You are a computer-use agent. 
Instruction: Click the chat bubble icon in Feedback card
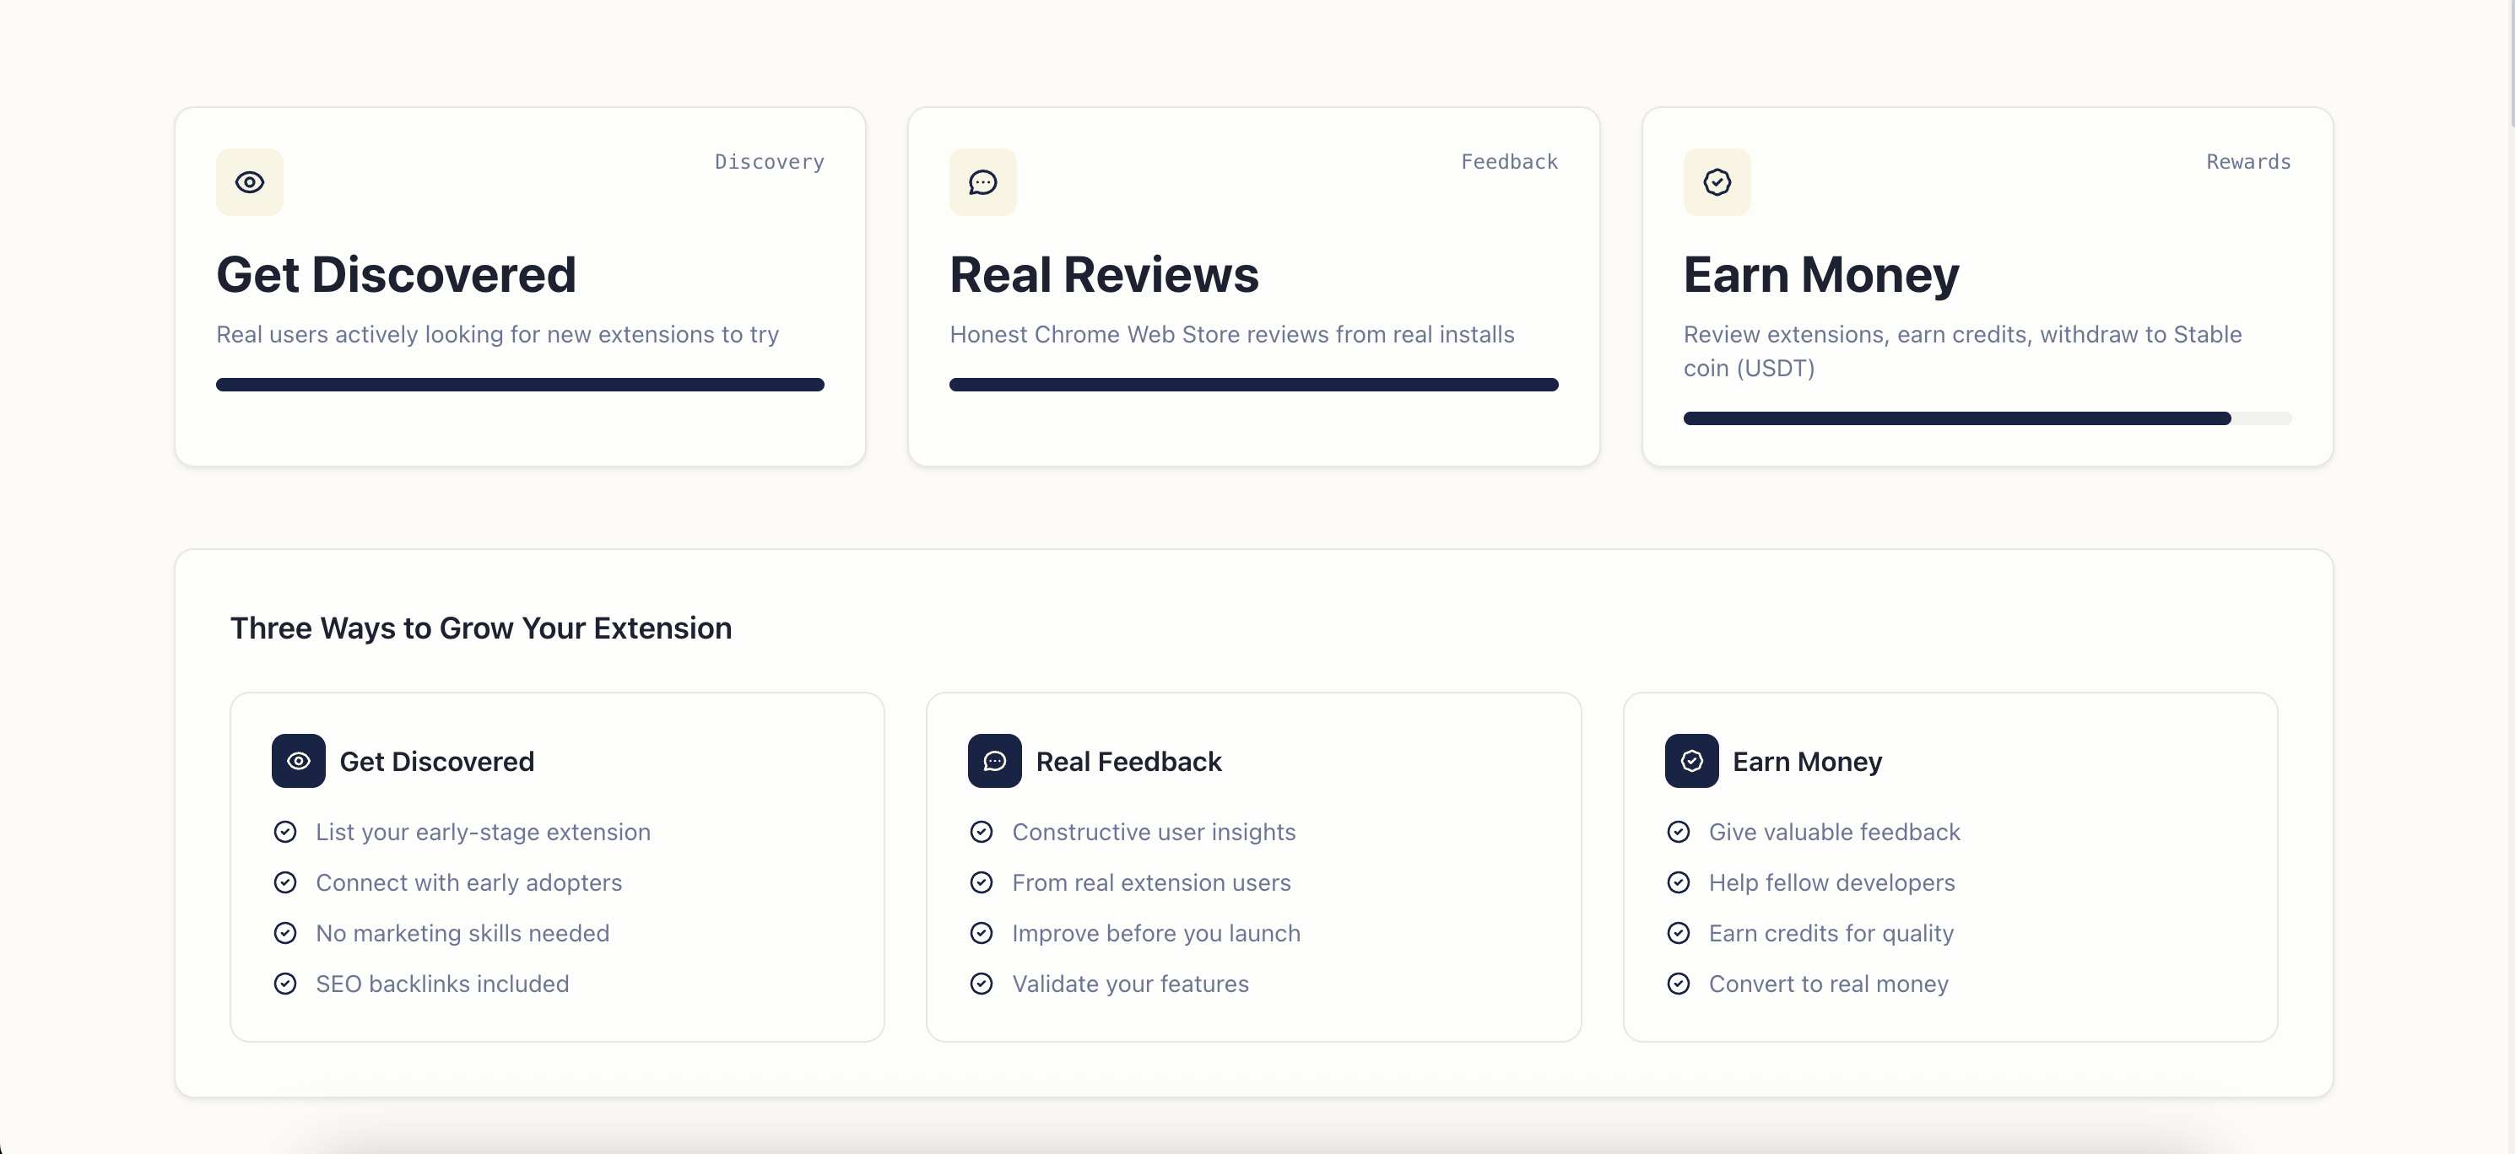pyautogui.click(x=982, y=182)
